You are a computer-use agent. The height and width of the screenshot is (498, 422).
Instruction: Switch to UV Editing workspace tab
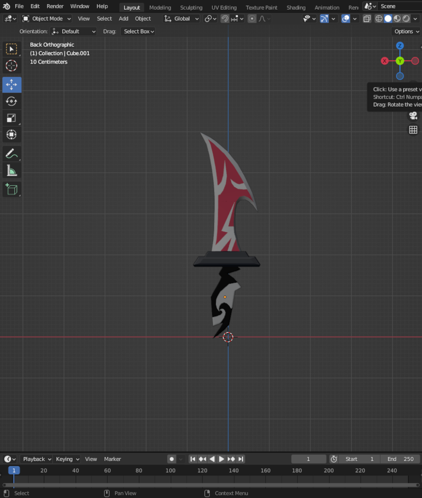coord(224,8)
